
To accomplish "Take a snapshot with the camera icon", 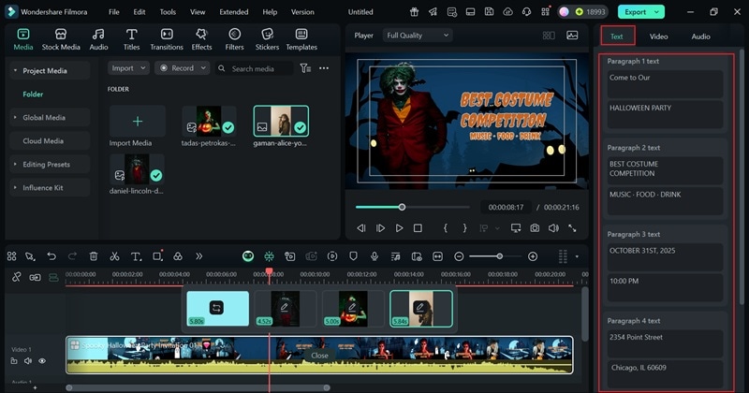I will tap(535, 228).
